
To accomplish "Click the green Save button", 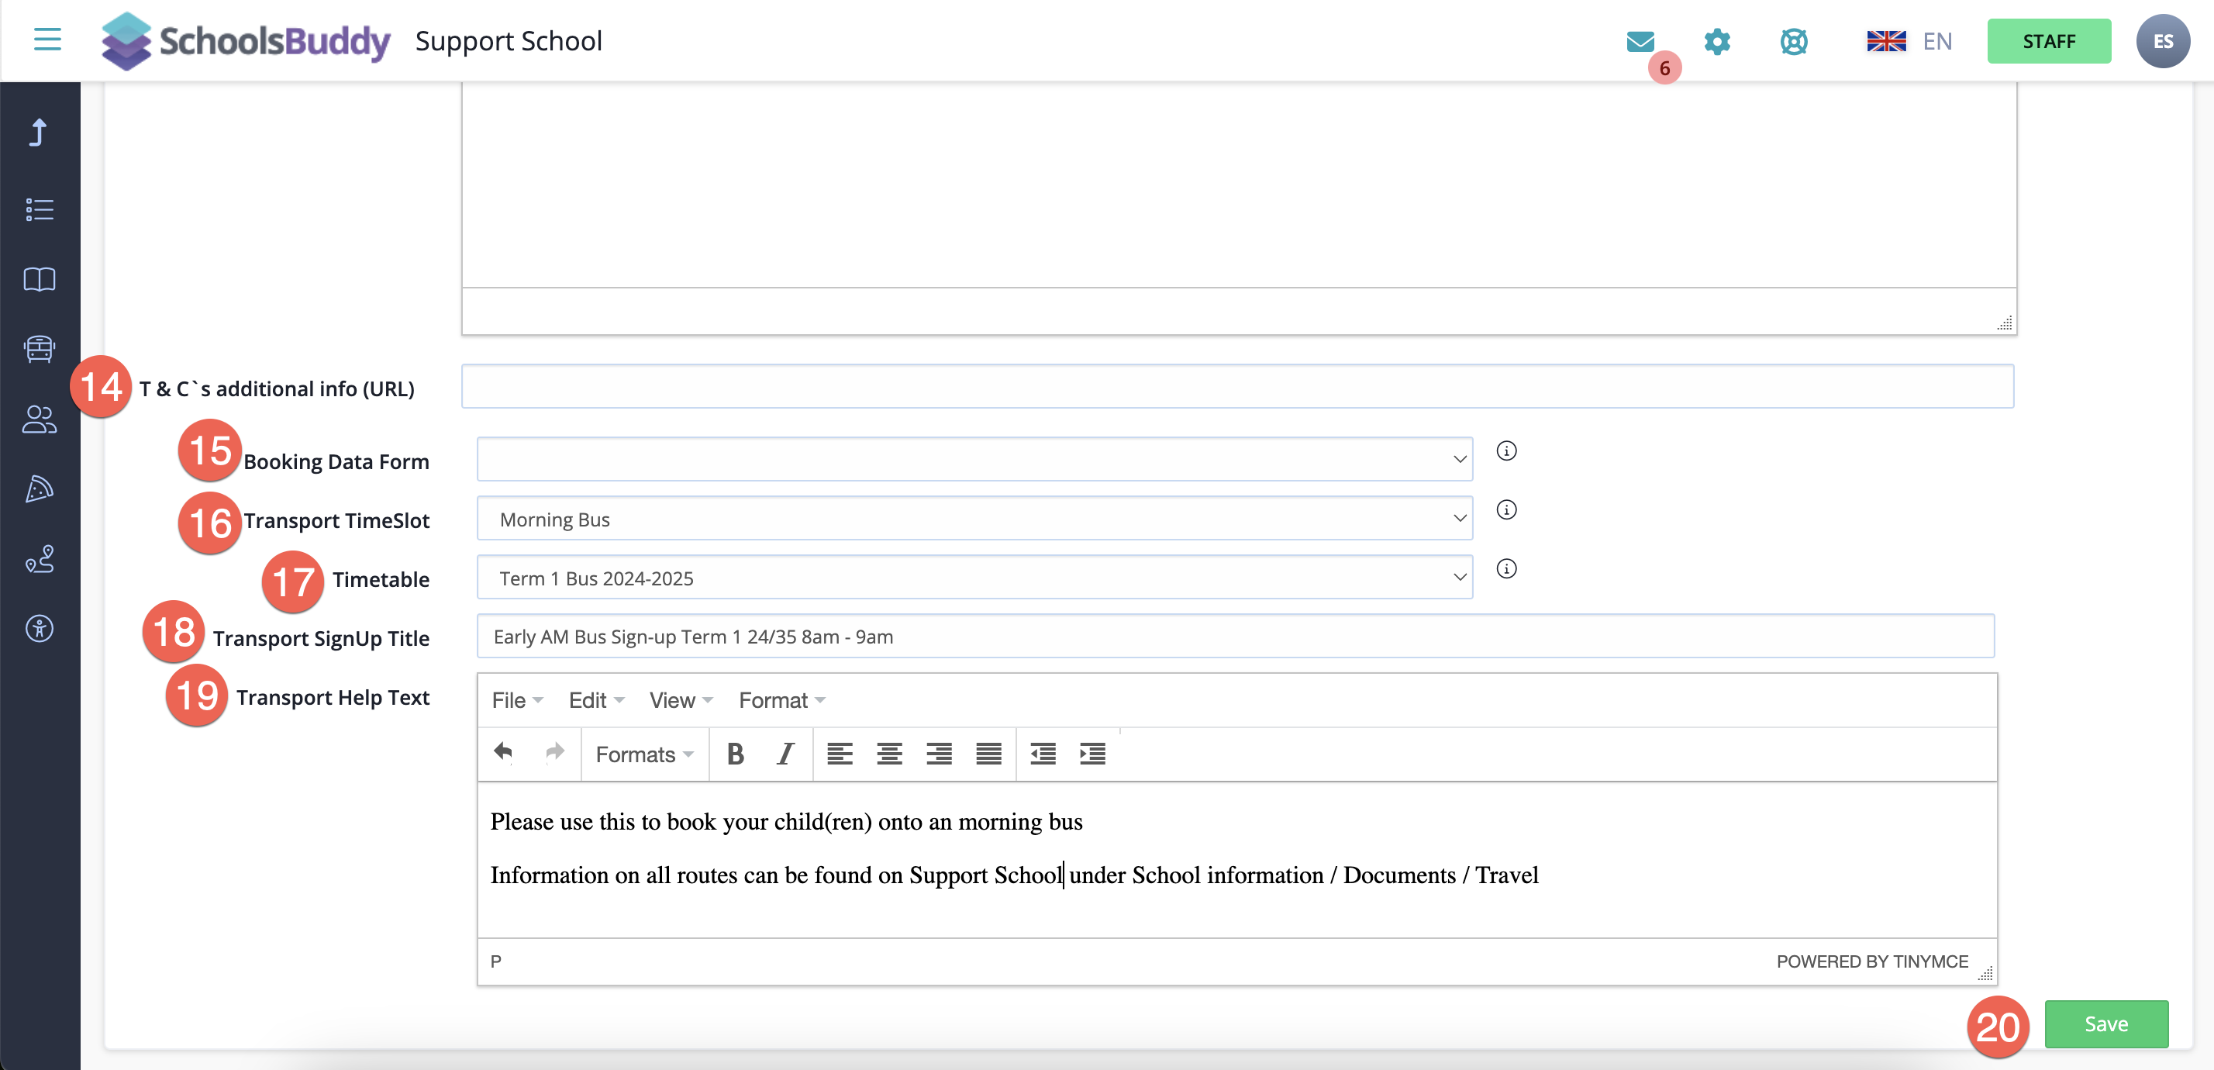I will point(2105,1023).
